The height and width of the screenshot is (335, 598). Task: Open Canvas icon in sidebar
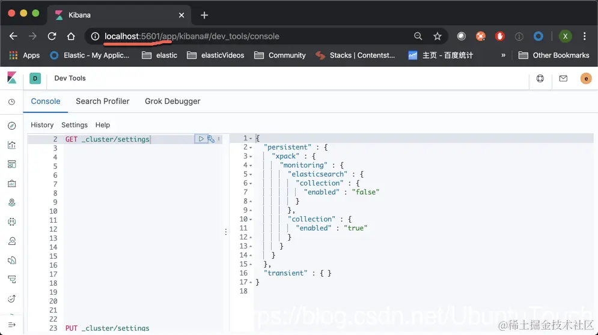[12, 183]
